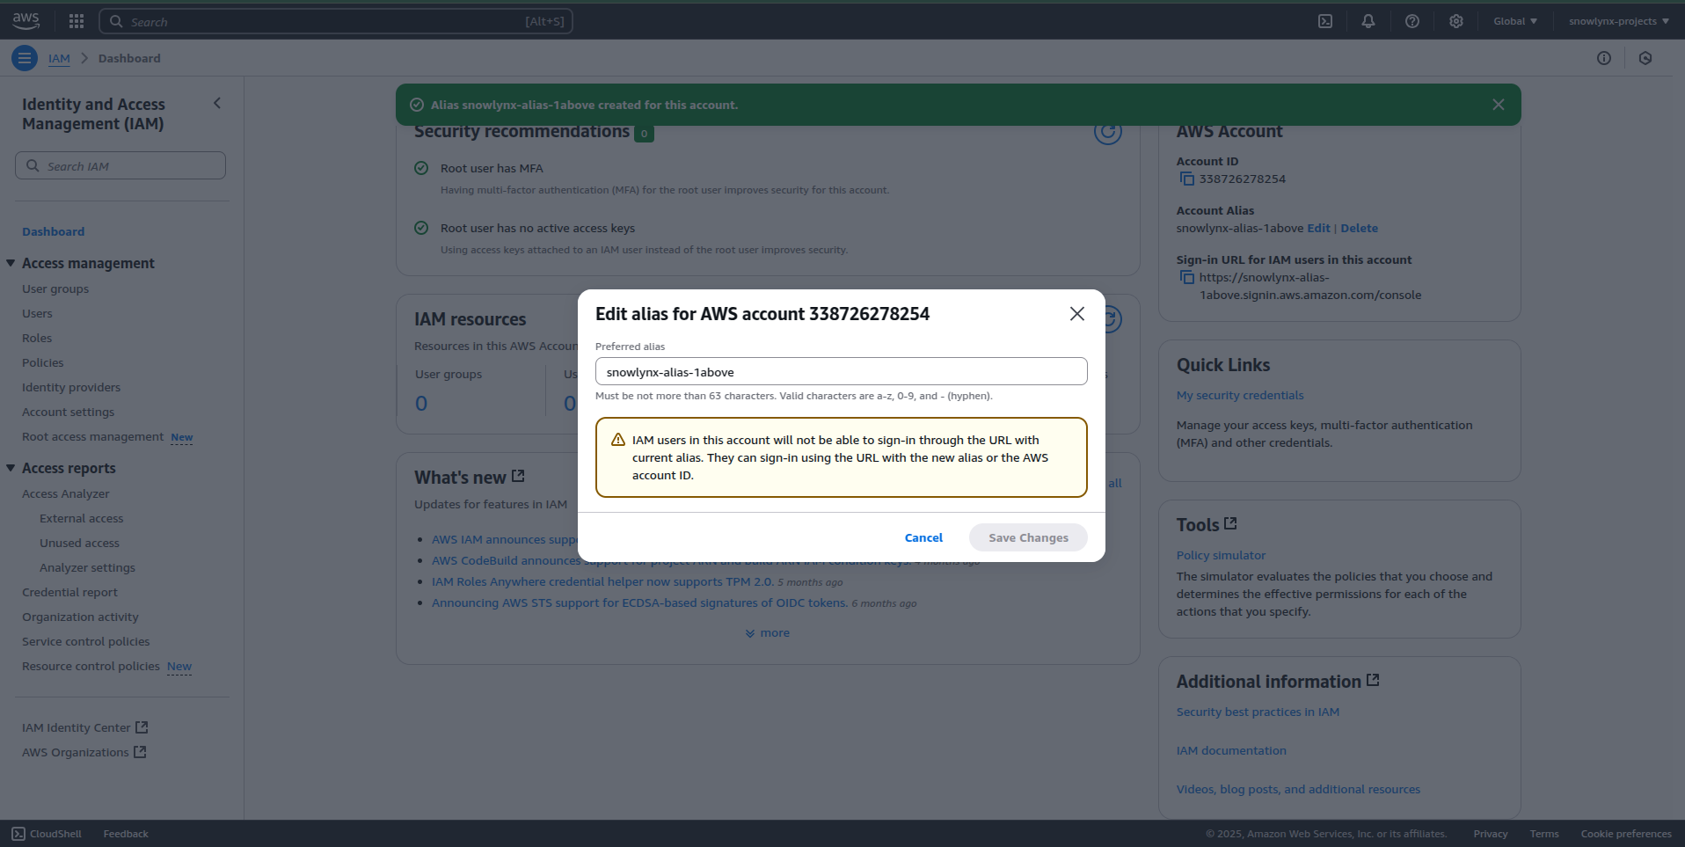This screenshot has height=847, width=1685.
Task: Open the AWS services grid menu
Action: click(77, 21)
